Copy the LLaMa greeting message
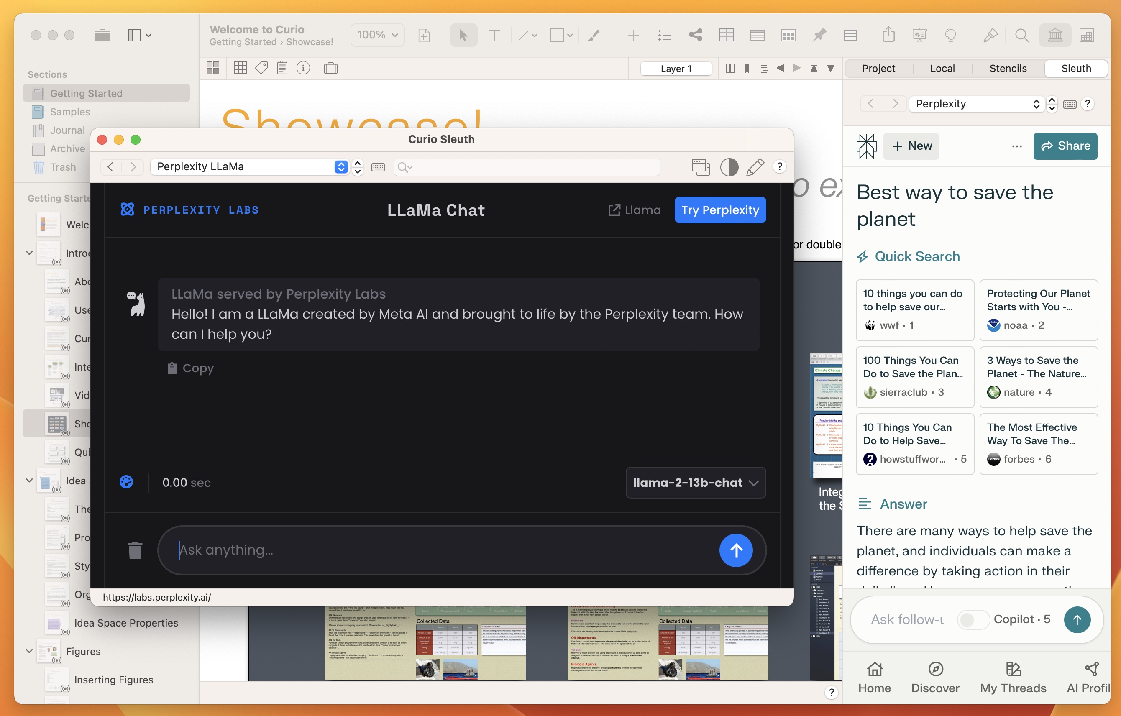This screenshot has height=716, width=1121. tap(190, 368)
